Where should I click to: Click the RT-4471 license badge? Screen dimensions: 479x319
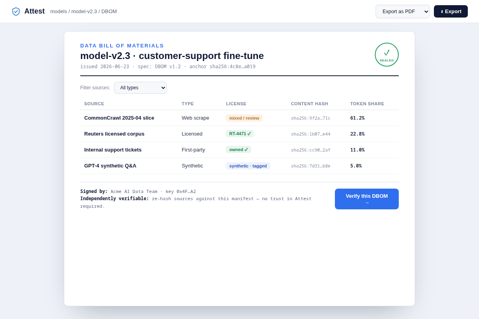240,134
